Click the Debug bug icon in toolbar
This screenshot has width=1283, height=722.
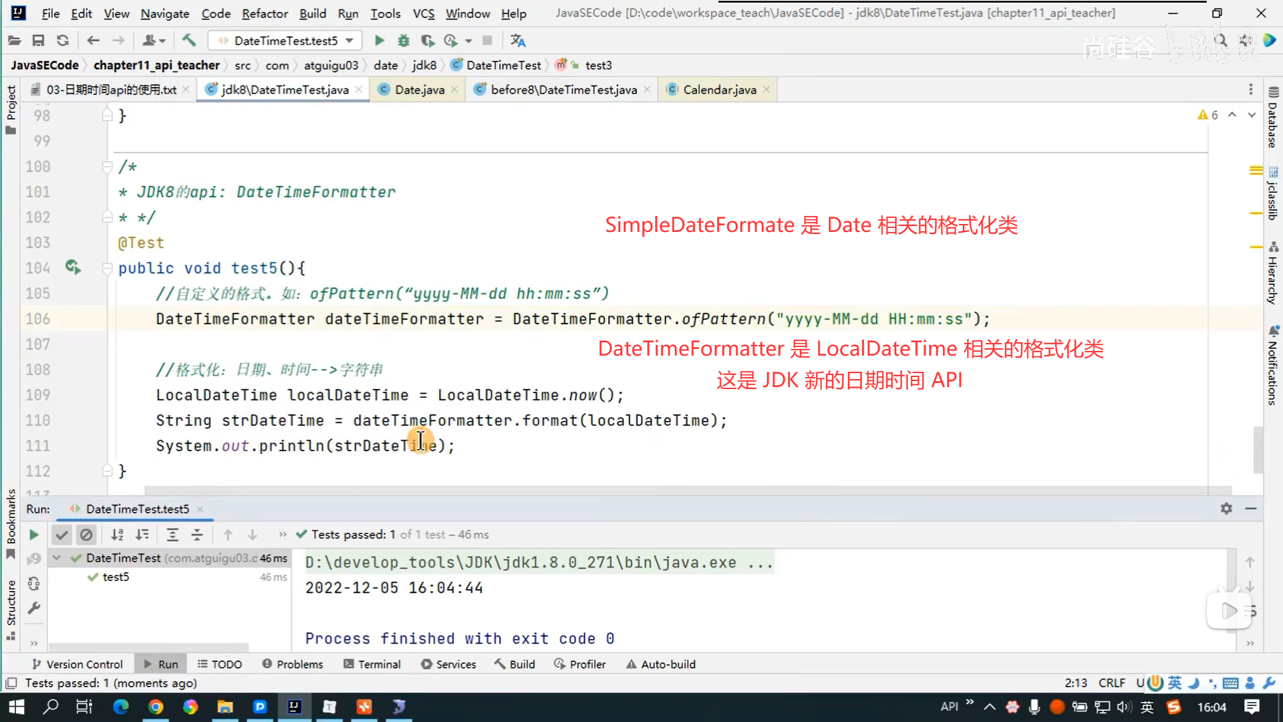click(403, 41)
